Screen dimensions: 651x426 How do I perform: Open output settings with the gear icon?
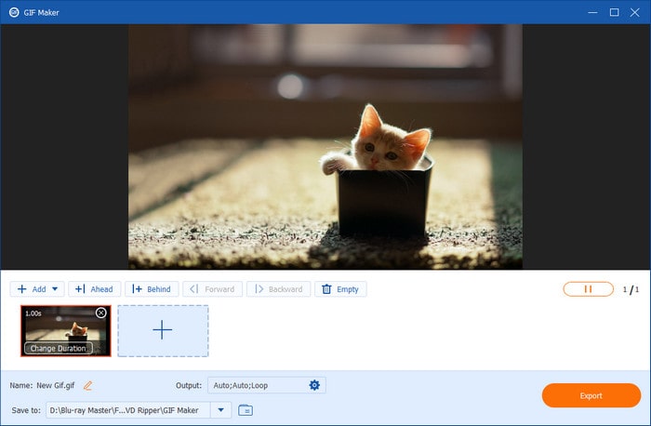point(314,385)
